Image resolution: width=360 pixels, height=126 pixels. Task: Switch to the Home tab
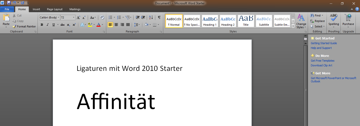(22, 9)
